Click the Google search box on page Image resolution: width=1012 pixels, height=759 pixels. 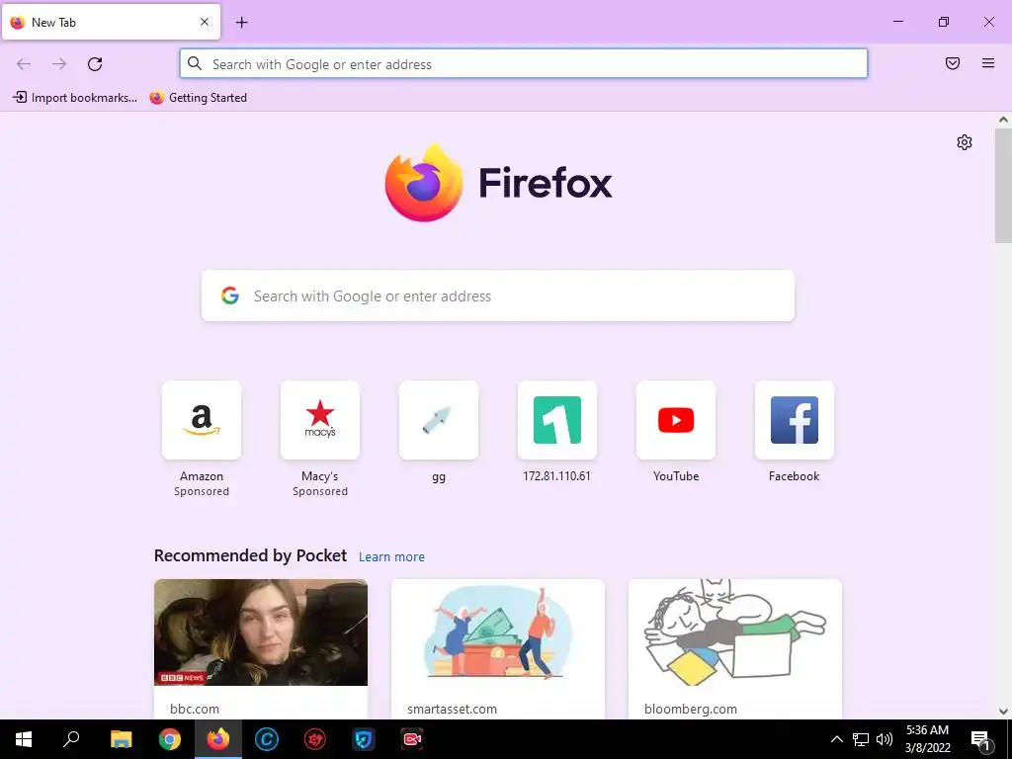(498, 295)
